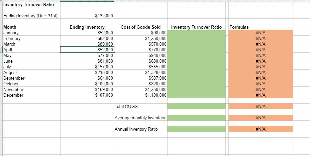This screenshot has height=156, width=310.
Task: Select the 'Cost of Goods Sold' header
Action: click(140, 27)
